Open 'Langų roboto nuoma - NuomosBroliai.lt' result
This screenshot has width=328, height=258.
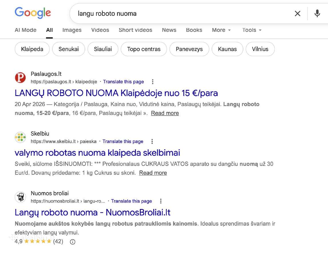(x=92, y=212)
